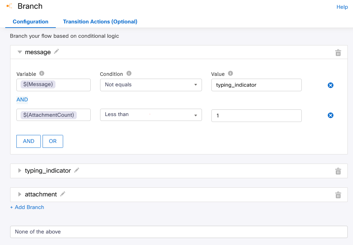
Task: Delete the typing_indicator branch using trash icon
Action: [x=338, y=171]
